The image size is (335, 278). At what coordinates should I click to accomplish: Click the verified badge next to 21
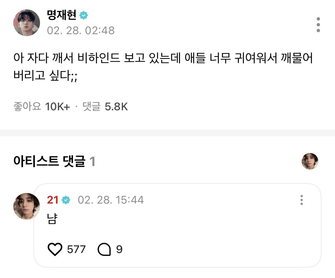point(66,200)
